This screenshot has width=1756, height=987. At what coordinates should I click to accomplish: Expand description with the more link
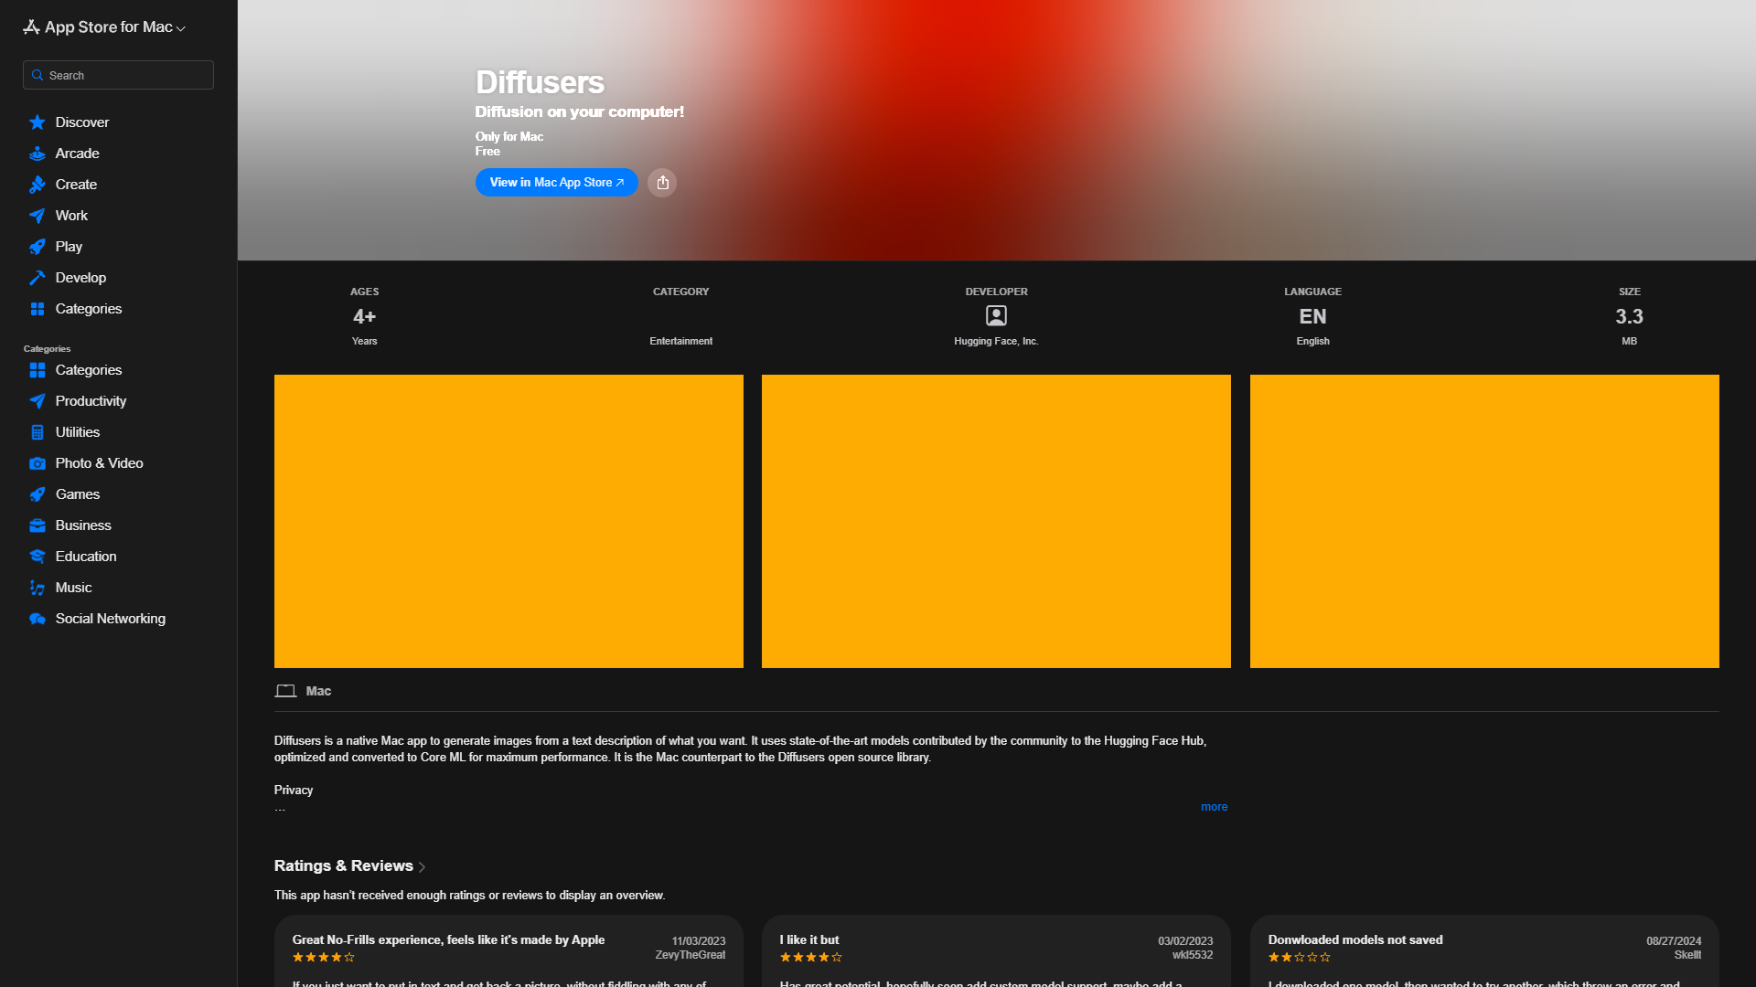pos(1214,807)
